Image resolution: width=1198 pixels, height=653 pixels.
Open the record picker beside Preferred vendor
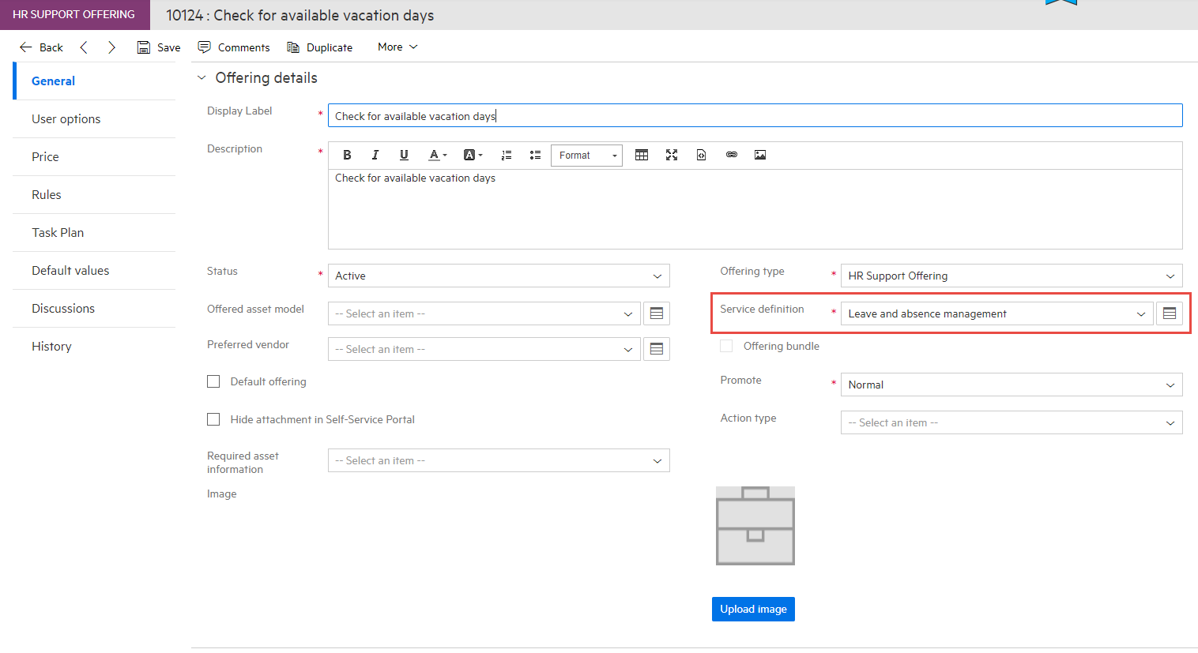(656, 348)
